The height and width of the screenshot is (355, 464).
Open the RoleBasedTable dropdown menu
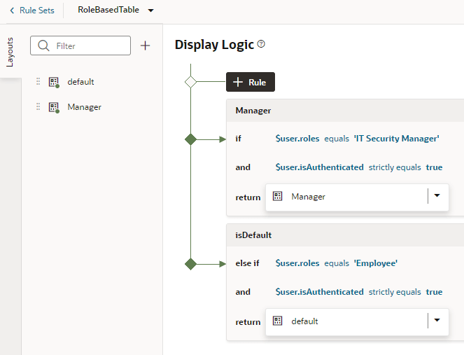pos(151,11)
